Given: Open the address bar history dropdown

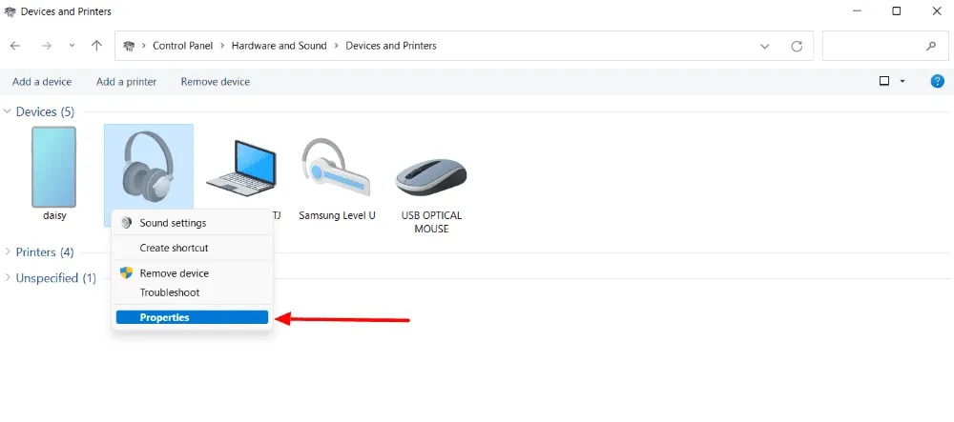Looking at the screenshot, I should [x=765, y=46].
